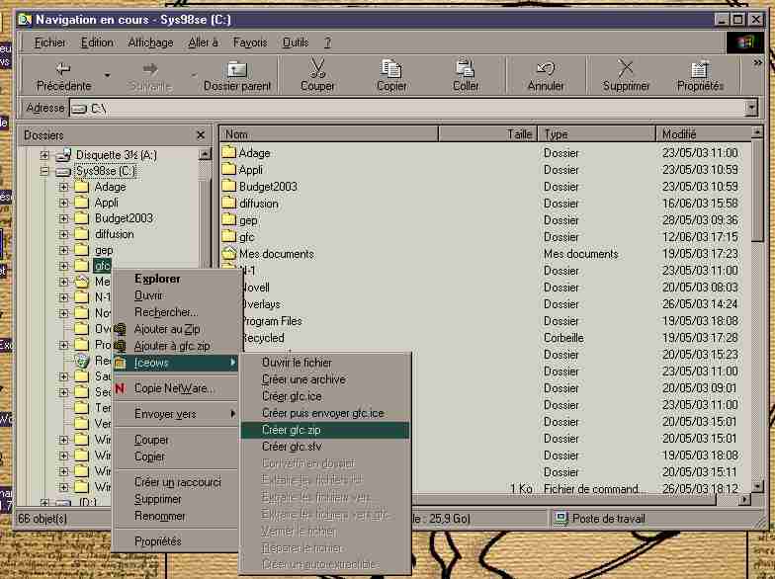The height and width of the screenshot is (579, 775).
Task: Click the Suivante forward arrow icon
Action: click(150, 69)
